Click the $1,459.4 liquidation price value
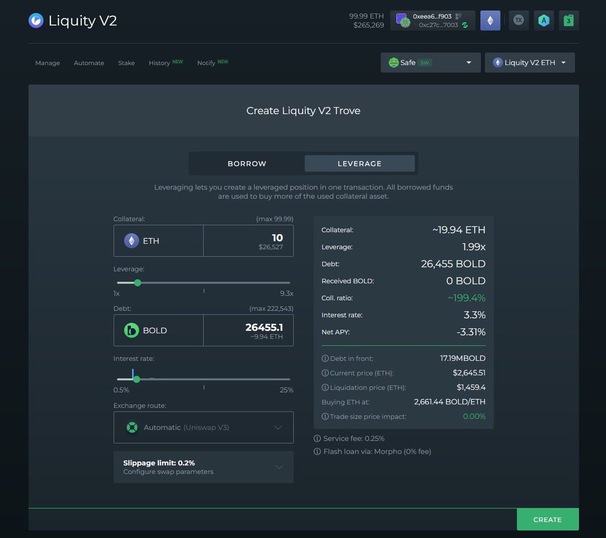 coord(471,387)
